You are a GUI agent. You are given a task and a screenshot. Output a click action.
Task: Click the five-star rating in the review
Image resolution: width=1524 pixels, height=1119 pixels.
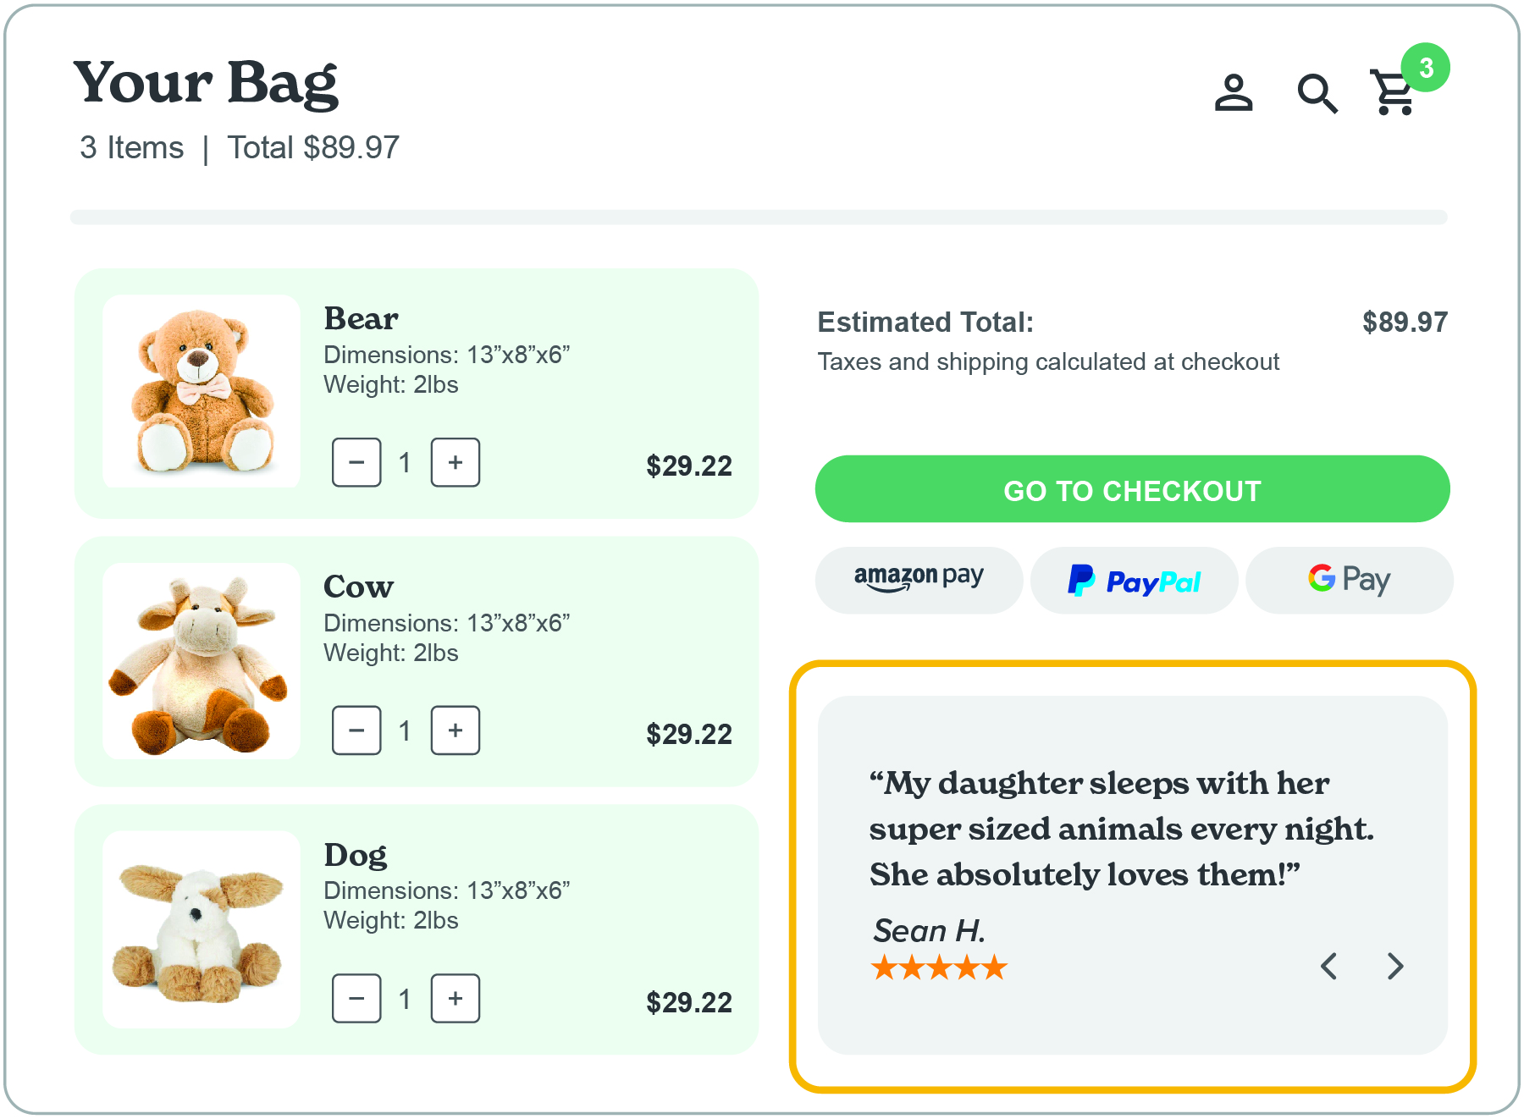[938, 967]
